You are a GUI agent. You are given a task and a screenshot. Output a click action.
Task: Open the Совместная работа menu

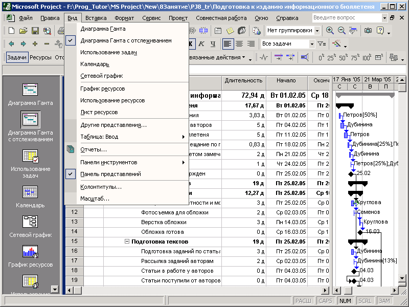(x=221, y=18)
